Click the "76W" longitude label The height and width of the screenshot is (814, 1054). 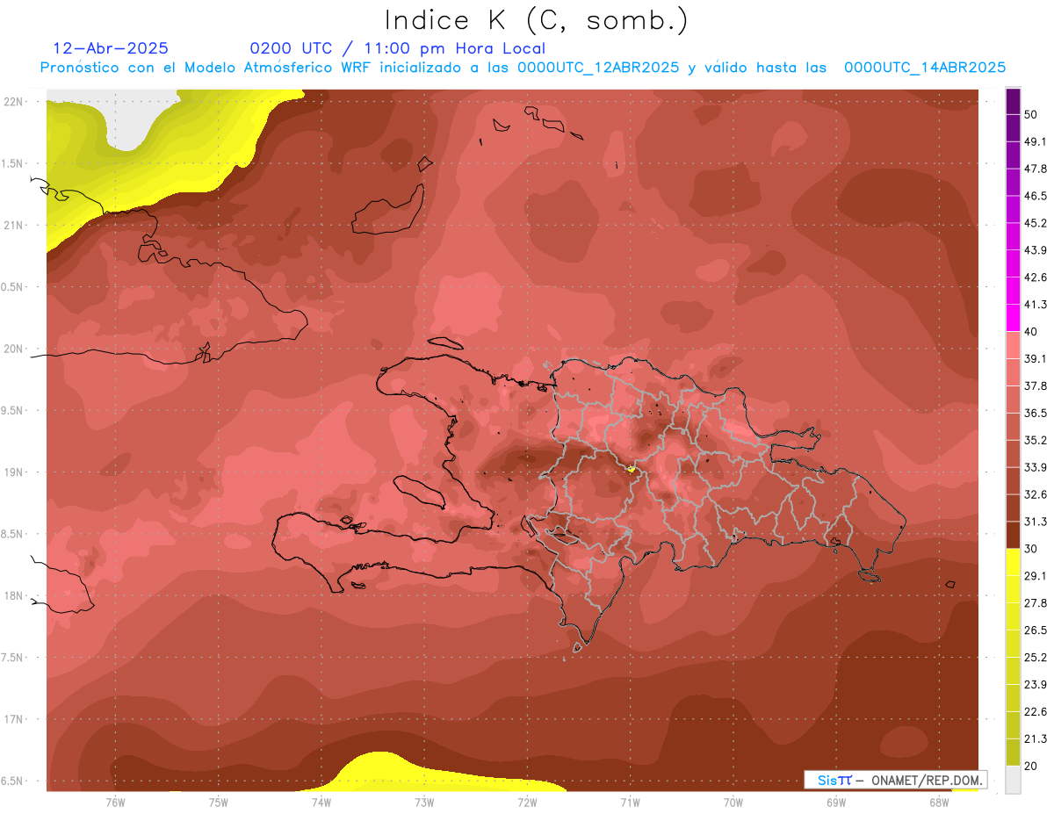[115, 802]
